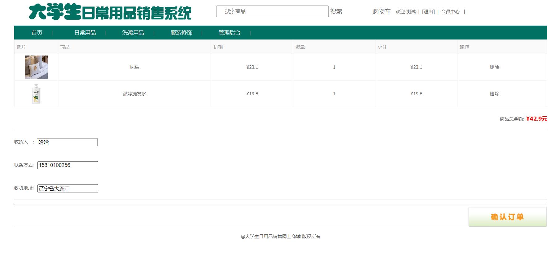Focus the 收货人 field containing 哈哈

67,142
